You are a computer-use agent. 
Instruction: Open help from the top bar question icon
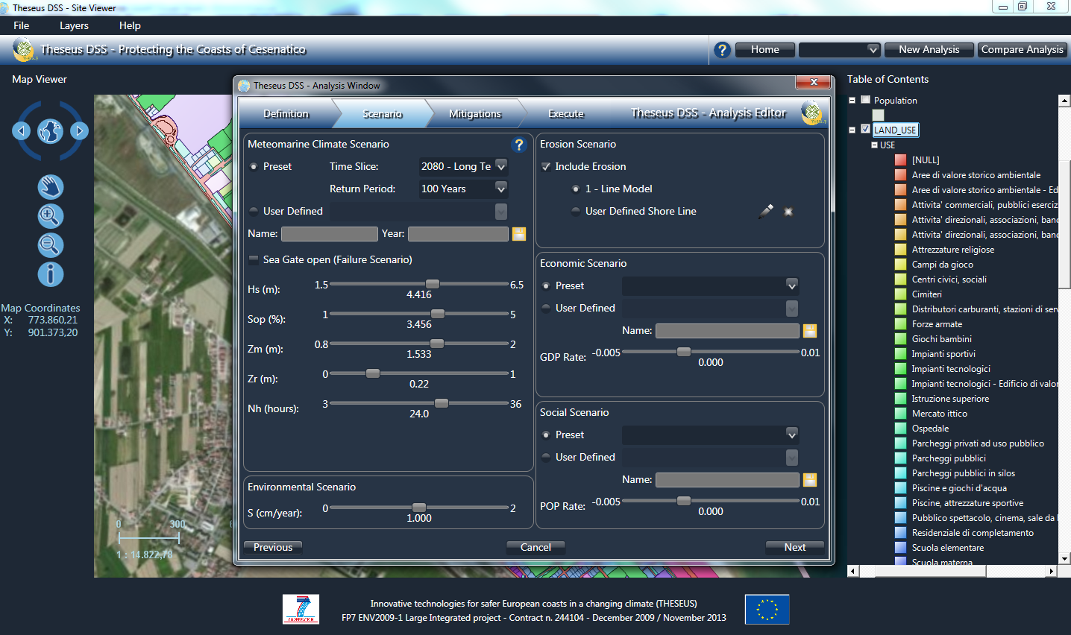click(722, 50)
